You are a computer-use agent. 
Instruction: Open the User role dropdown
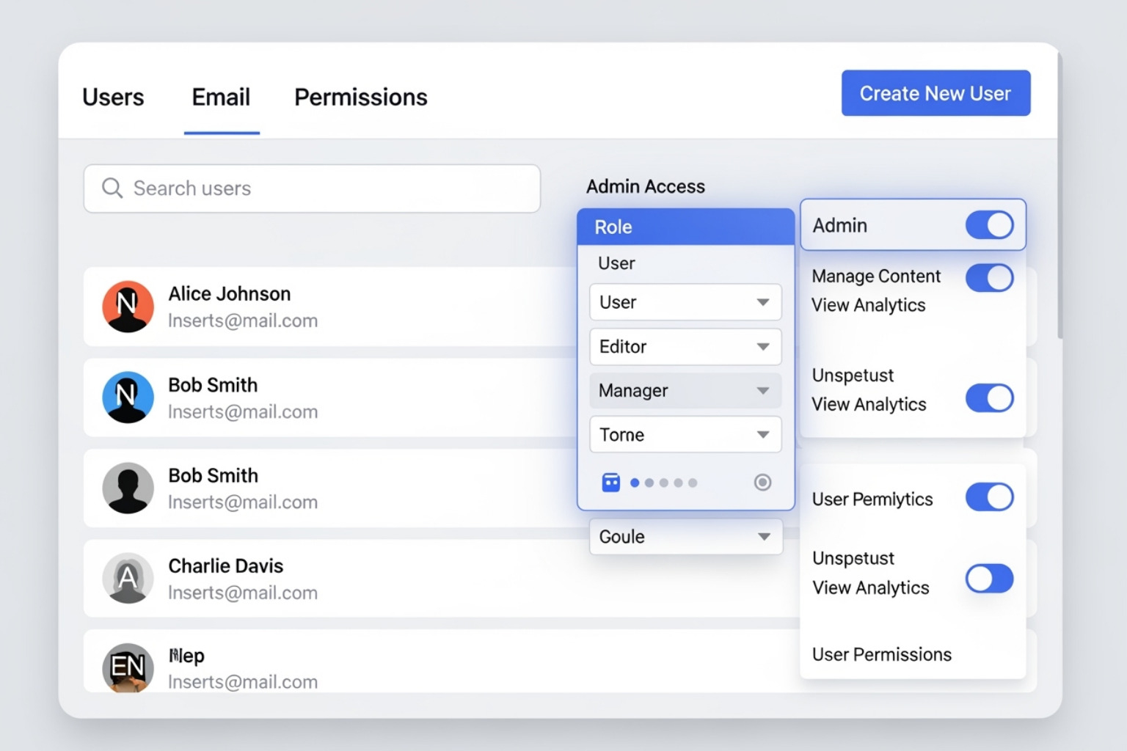(685, 302)
